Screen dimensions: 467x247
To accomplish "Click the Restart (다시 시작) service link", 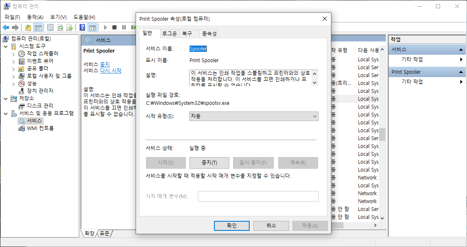I will tap(111, 71).
